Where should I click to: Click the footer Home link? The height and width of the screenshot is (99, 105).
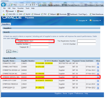tap(65, 93)
